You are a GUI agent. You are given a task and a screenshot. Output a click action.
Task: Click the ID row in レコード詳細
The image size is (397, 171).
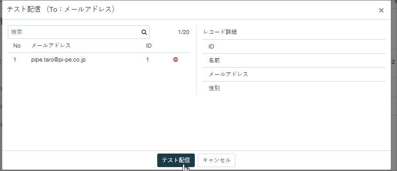(294, 47)
